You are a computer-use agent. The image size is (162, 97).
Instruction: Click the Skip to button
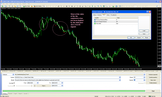click(44, 86)
